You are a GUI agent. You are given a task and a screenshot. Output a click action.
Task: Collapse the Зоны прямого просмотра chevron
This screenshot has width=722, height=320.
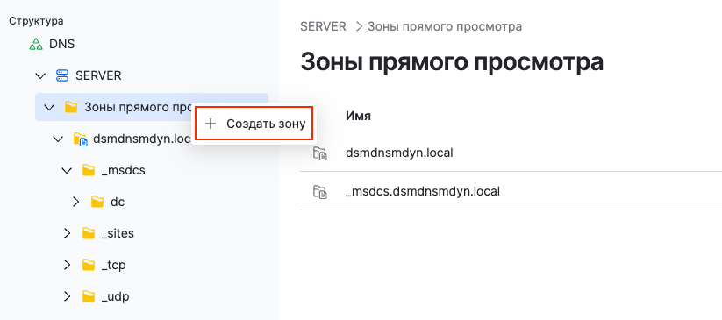click(49, 107)
